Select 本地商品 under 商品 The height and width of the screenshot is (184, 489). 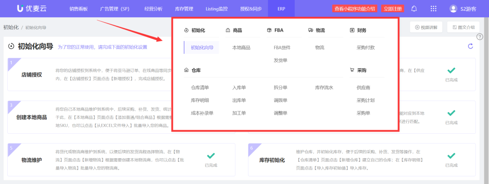241,47
